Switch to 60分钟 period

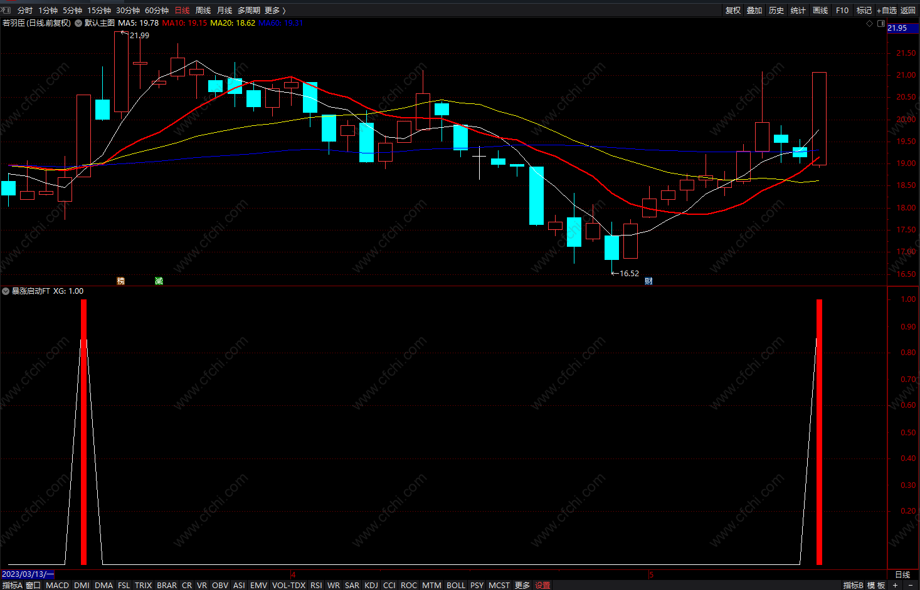click(157, 11)
